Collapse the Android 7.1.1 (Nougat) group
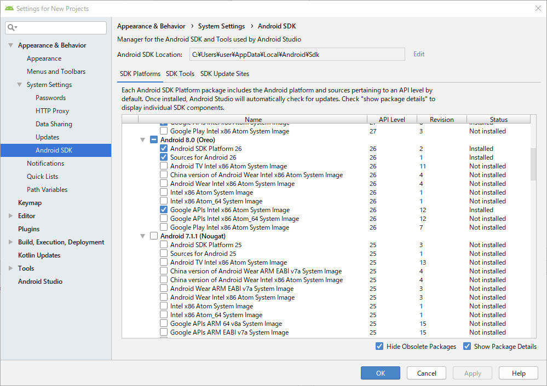547x386 pixels. coord(143,236)
